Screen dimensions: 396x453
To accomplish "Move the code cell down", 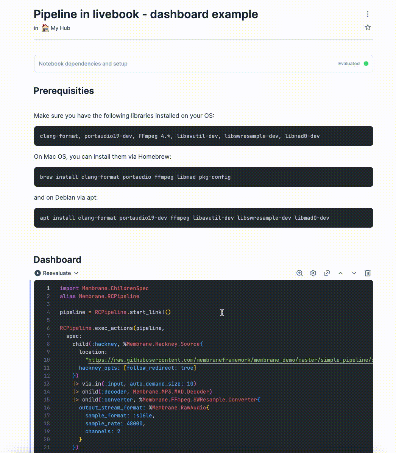I will pyautogui.click(x=354, y=273).
